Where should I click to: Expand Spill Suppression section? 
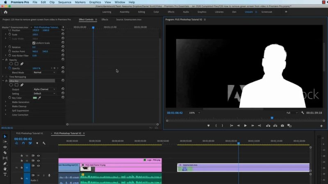click(x=5, y=110)
